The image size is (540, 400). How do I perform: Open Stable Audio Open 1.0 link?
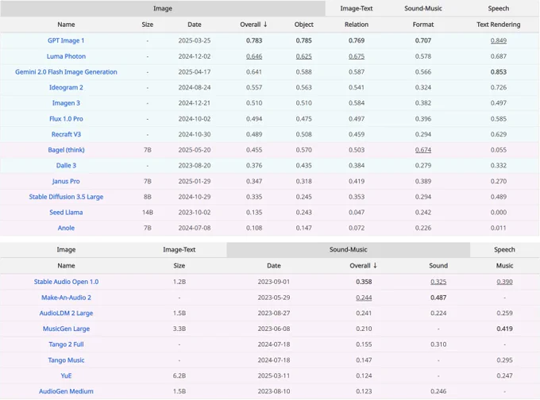[66, 282]
